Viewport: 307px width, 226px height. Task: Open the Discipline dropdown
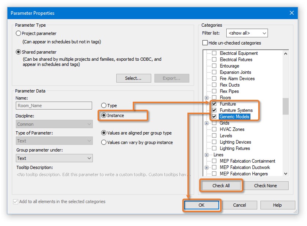tap(54, 124)
